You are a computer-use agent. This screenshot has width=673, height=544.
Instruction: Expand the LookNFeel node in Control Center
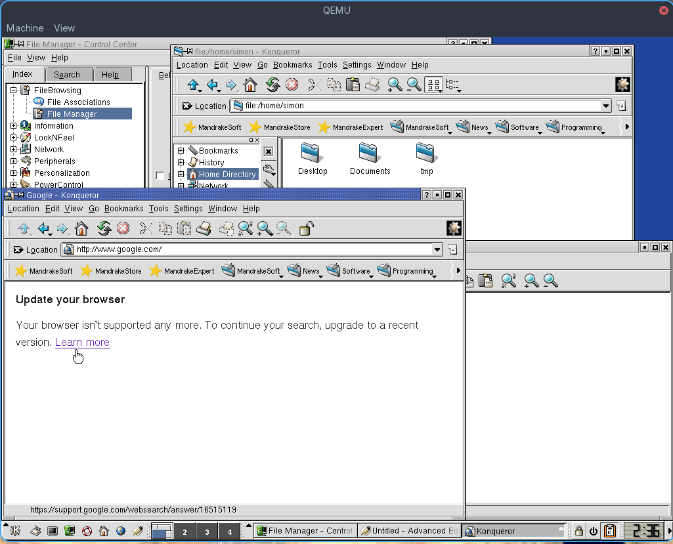click(13, 138)
